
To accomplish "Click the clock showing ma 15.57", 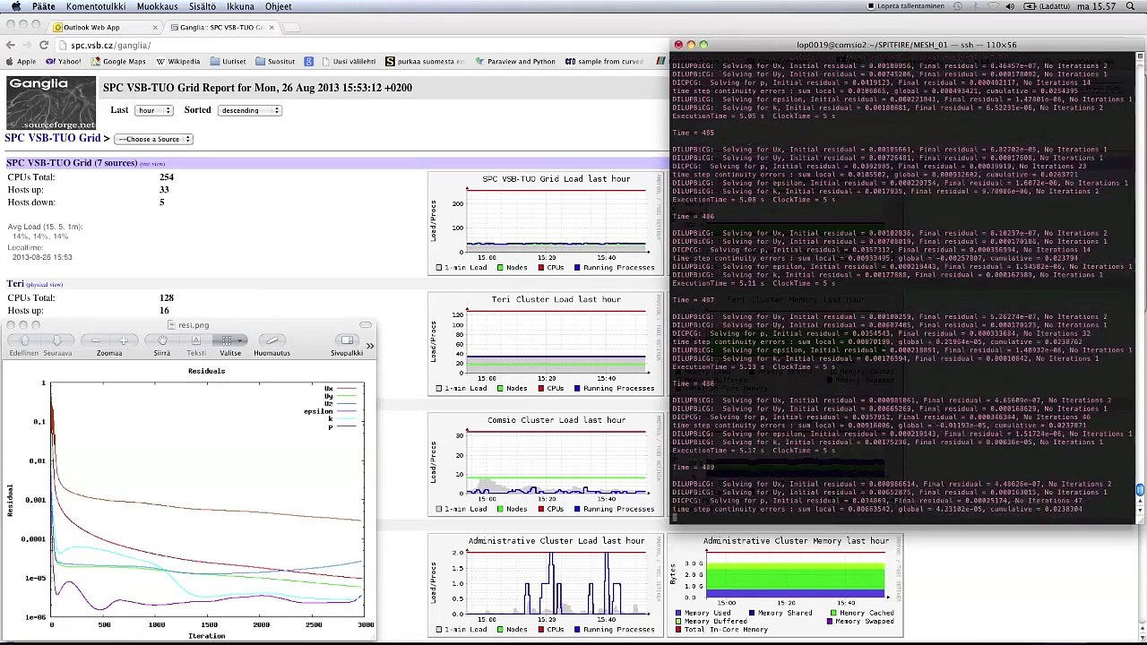I will (1097, 6).
